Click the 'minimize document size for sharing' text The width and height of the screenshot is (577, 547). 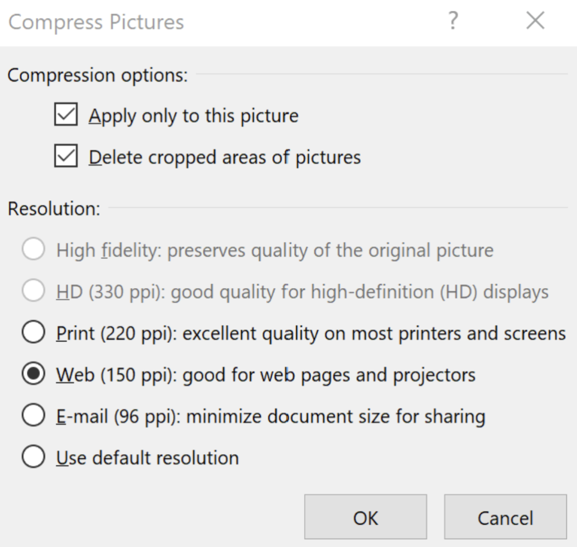pos(336,417)
